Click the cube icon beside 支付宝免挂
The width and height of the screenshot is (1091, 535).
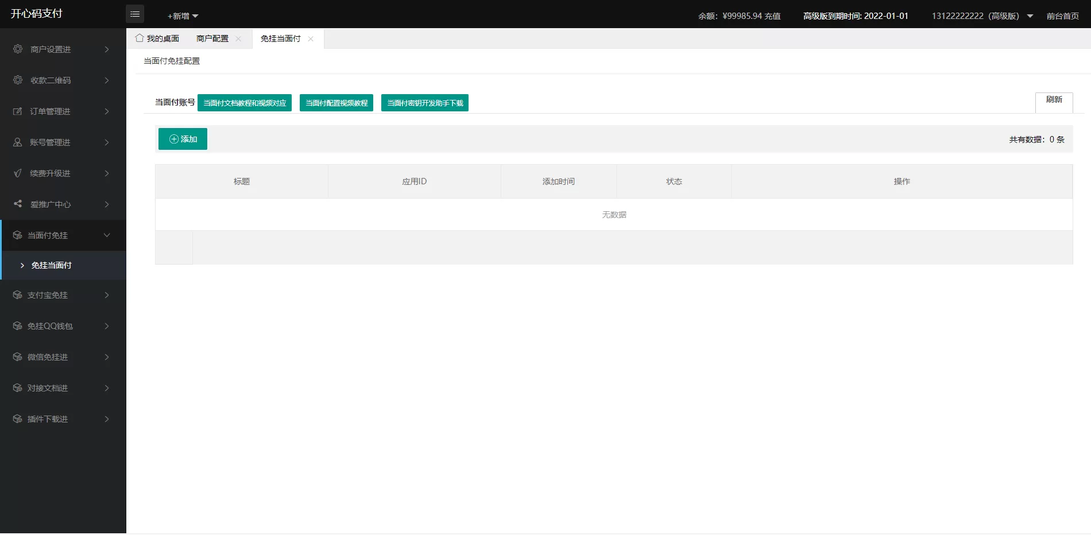tap(17, 294)
